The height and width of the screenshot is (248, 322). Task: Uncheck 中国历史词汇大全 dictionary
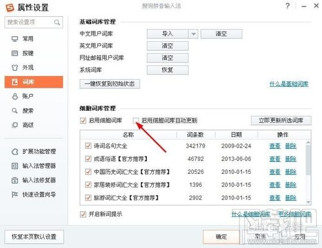click(88, 172)
